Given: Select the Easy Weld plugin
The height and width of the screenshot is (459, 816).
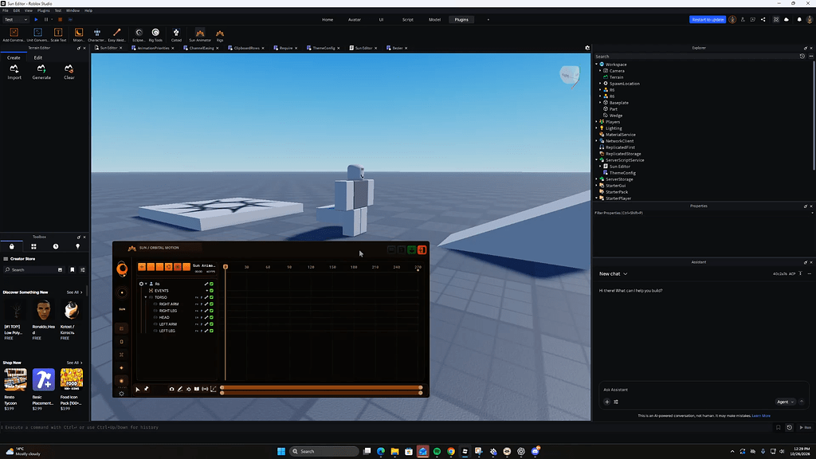Looking at the screenshot, I should pyautogui.click(x=116, y=35).
